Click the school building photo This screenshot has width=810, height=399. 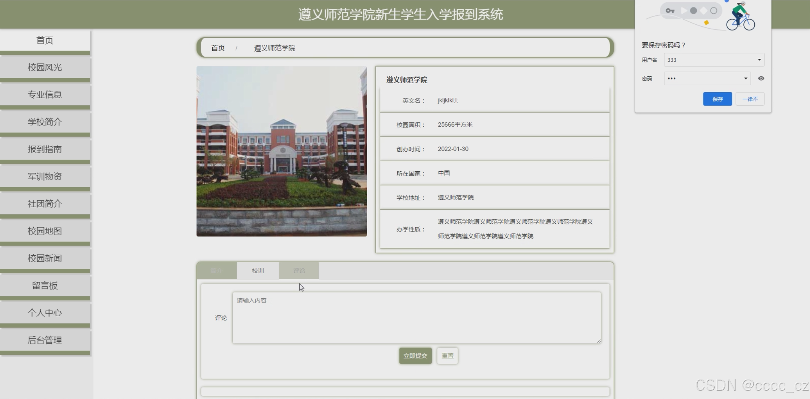click(281, 151)
